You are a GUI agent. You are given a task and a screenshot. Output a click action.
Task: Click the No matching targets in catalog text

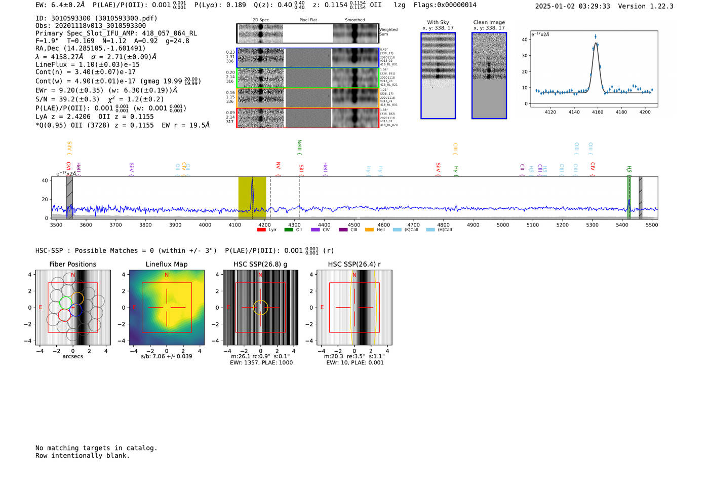(96, 448)
